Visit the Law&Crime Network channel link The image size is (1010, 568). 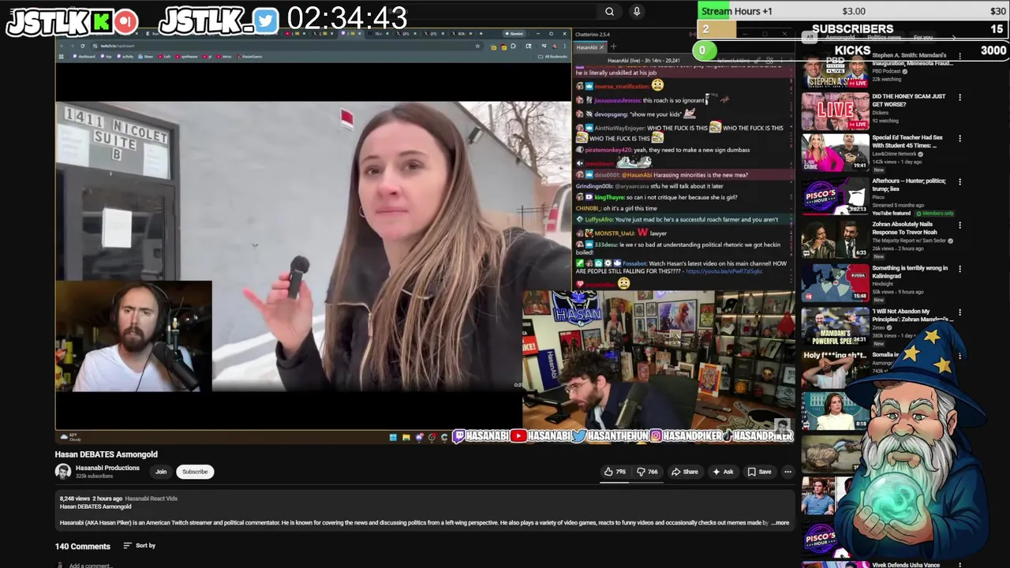(x=896, y=154)
